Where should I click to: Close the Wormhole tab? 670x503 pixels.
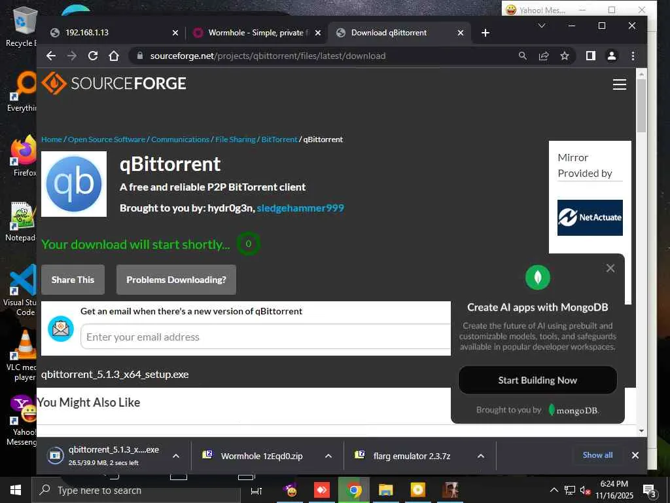click(318, 33)
